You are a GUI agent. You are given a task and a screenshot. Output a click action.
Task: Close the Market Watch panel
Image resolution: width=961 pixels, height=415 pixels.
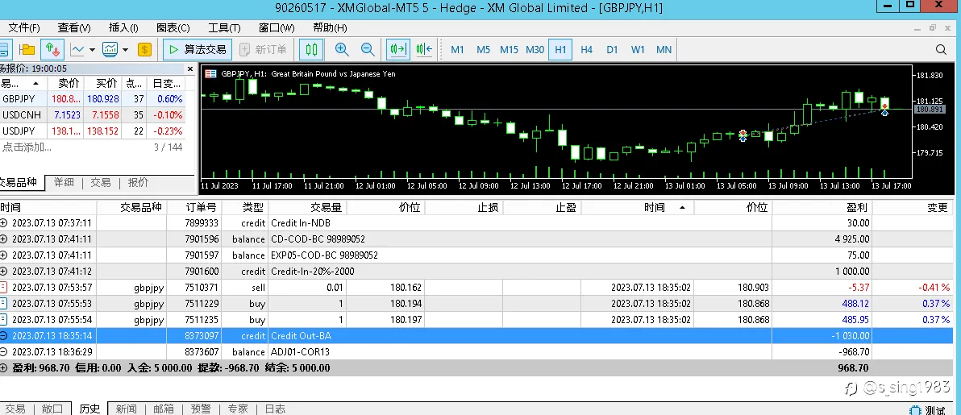point(190,68)
